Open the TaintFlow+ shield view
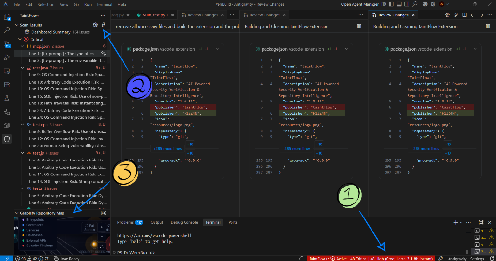Image resolution: width=496 pixels, height=261 pixels. pos(7,139)
